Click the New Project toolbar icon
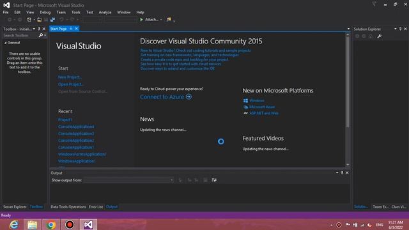The height and width of the screenshot is (230, 409). point(29,20)
